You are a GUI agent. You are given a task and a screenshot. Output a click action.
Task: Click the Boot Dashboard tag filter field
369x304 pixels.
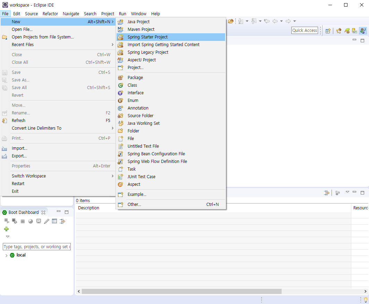37,246
